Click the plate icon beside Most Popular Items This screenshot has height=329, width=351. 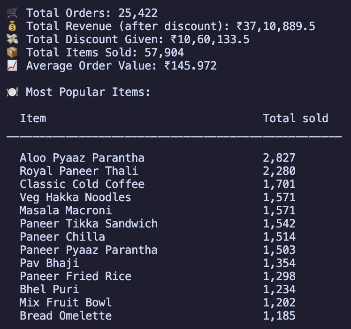12,92
